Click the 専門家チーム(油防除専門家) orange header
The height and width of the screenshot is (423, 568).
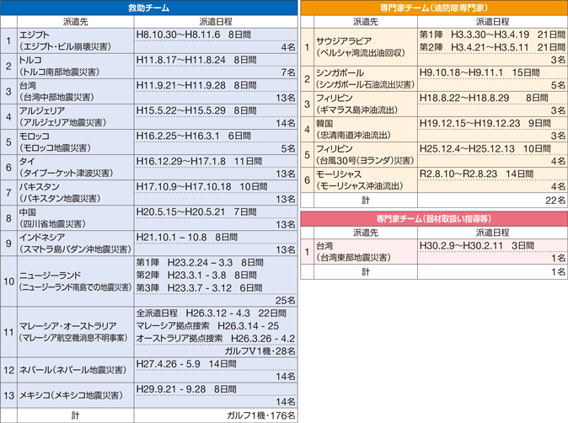pos(433,8)
